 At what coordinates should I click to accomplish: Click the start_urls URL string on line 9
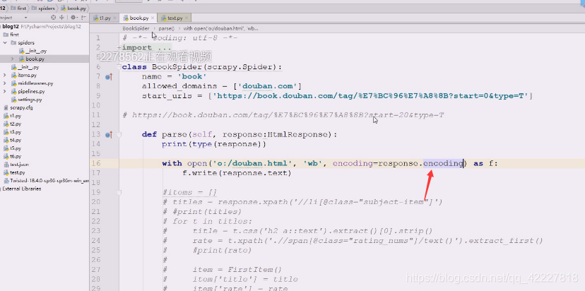pyautogui.click(x=370, y=96)
